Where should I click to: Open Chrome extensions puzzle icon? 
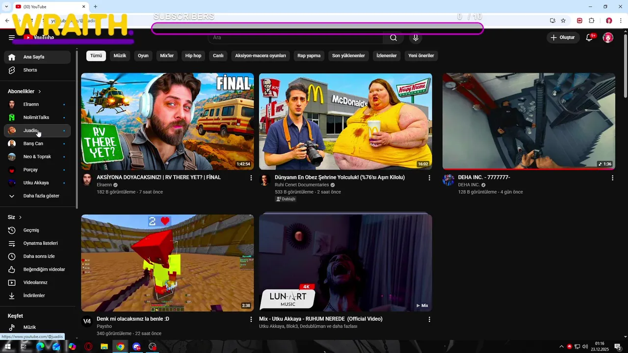coord(591,21)
